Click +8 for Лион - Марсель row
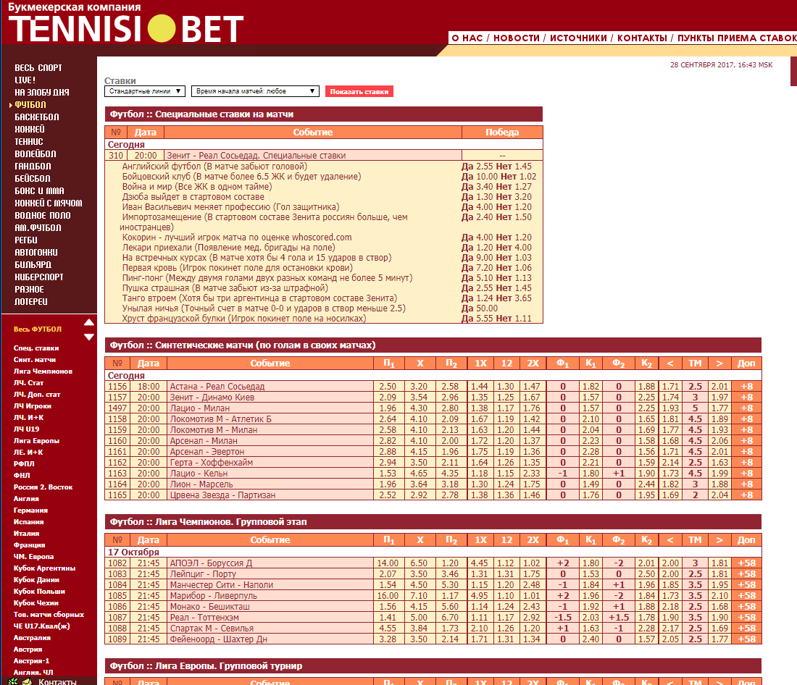Viewport: 797px width, 685px height. [x=746, y=484]
